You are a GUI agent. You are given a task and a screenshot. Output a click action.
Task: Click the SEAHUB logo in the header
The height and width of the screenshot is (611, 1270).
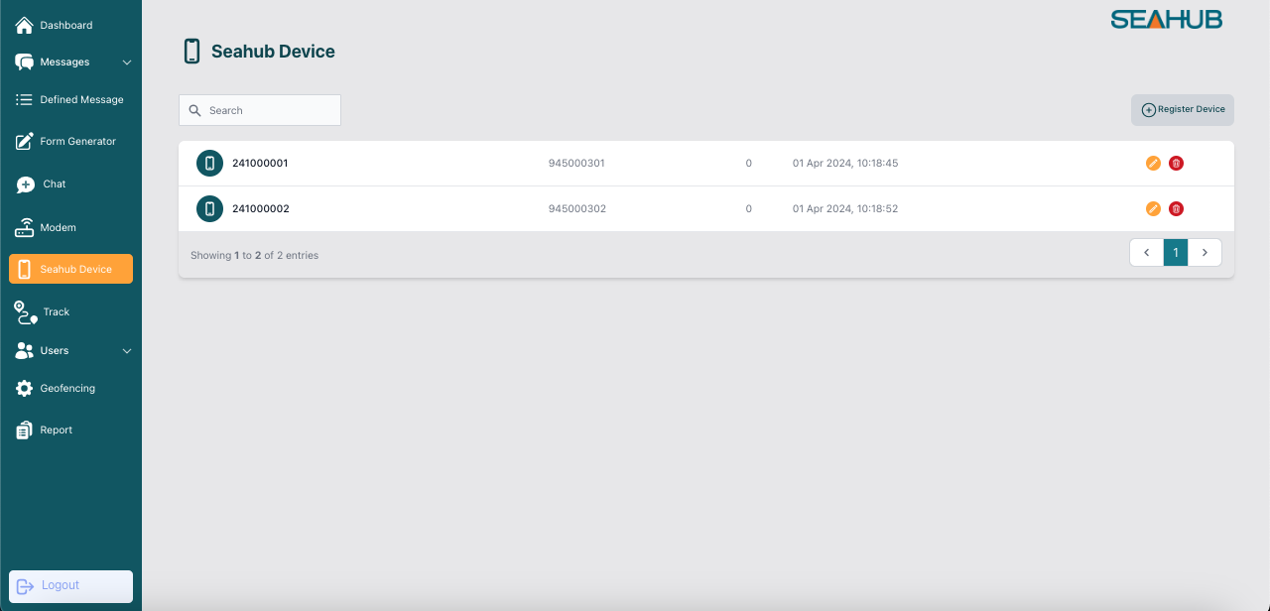(1166, 20)
